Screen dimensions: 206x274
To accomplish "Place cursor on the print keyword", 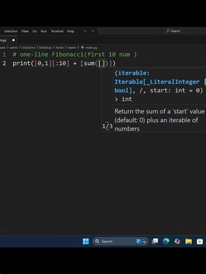I will (x=22, y=63).
